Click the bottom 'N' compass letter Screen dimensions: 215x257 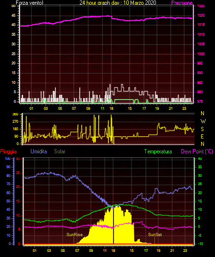coord(203,144)
